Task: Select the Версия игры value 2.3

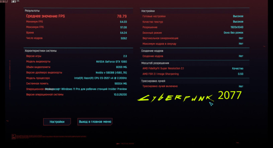Action: tap(125, 56)
